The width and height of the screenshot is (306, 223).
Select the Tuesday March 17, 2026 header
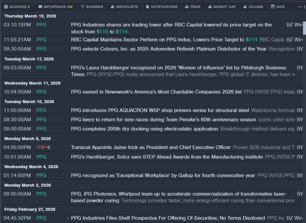29,59
